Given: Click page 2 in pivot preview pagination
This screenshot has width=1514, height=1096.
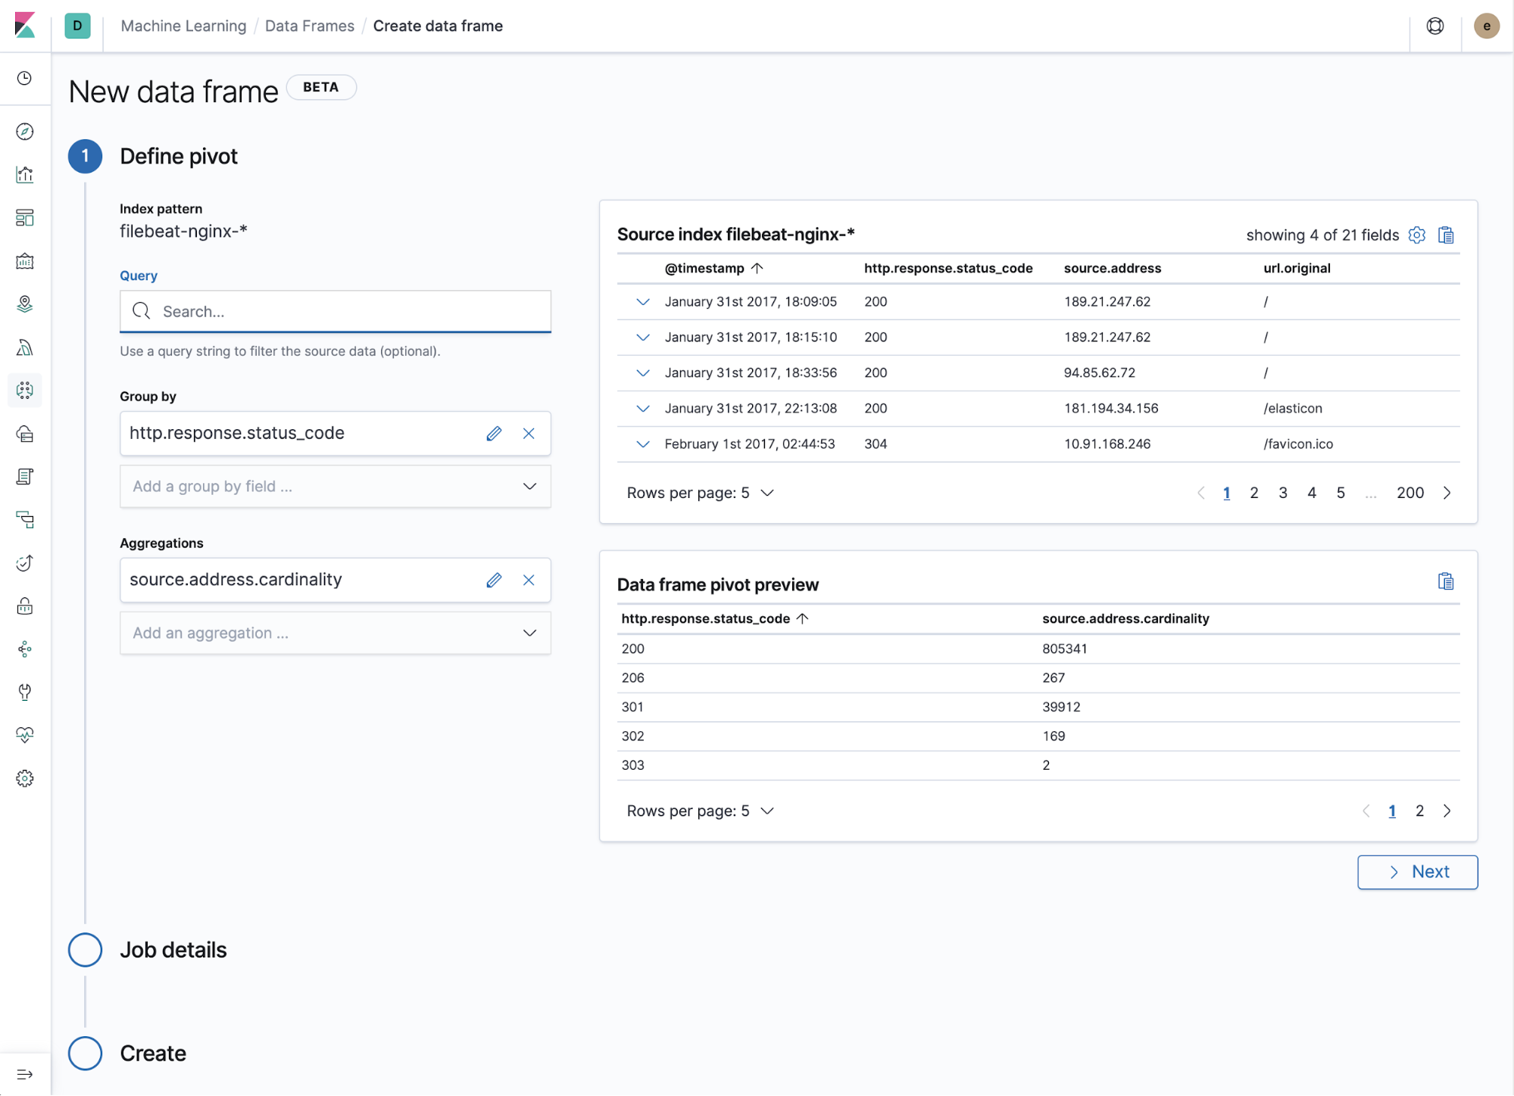Looking at the screenshot, I should click(1420, 811).
